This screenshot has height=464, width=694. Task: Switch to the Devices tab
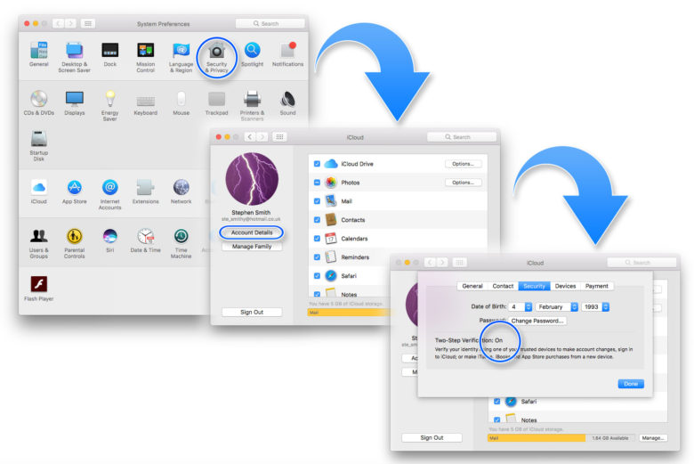[565, 286]
